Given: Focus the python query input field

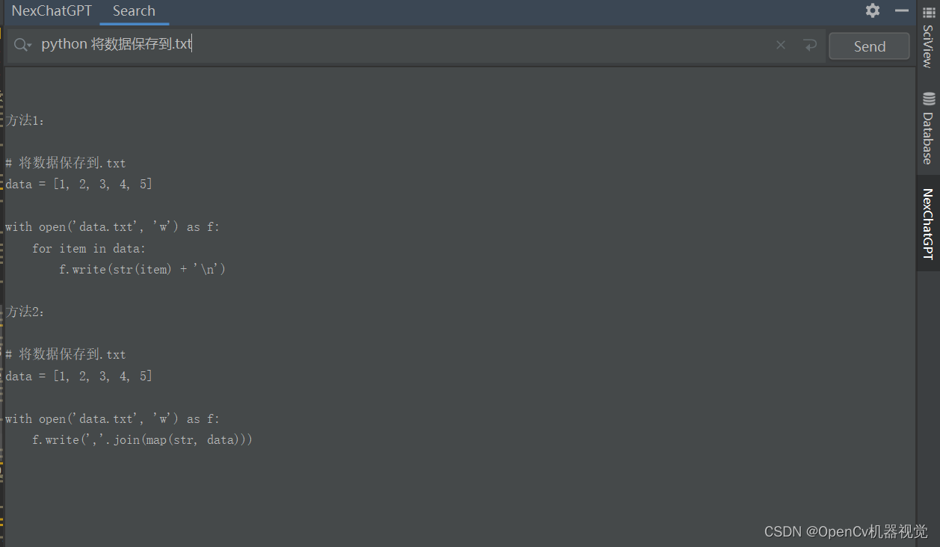Looking at the screenshot, I should 403,46.
